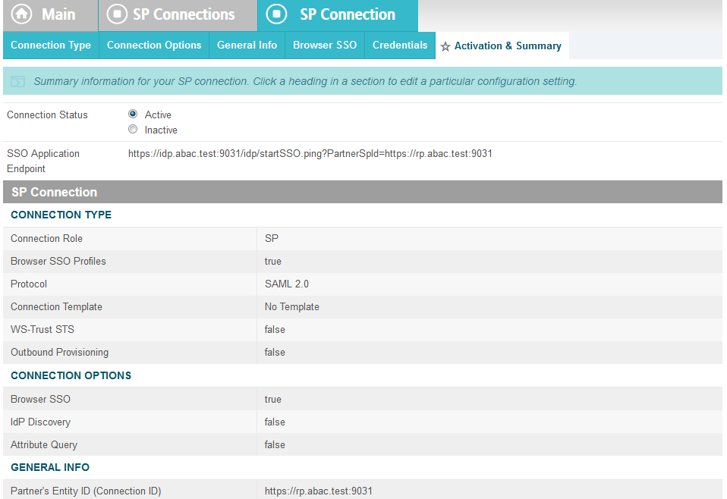Click the true value for Browser SSO Profiles

(273, 262)
